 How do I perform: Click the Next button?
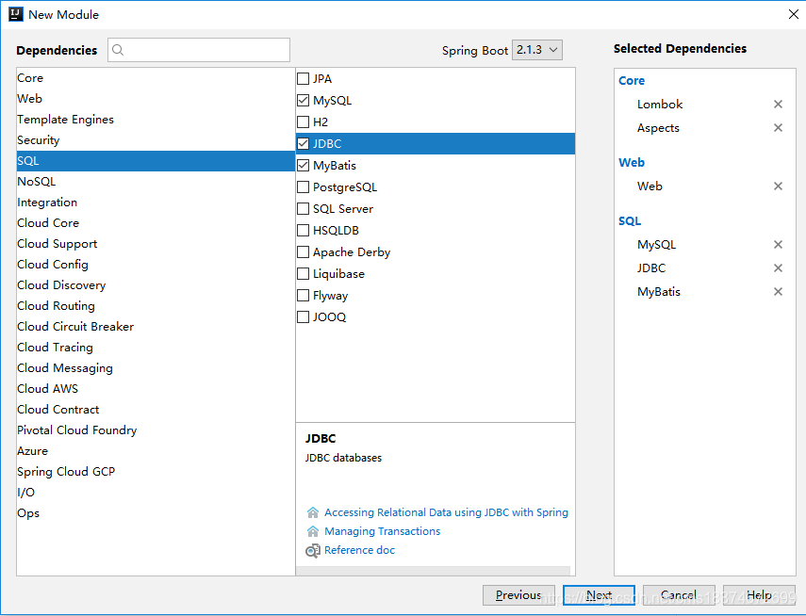pos(599,594)
